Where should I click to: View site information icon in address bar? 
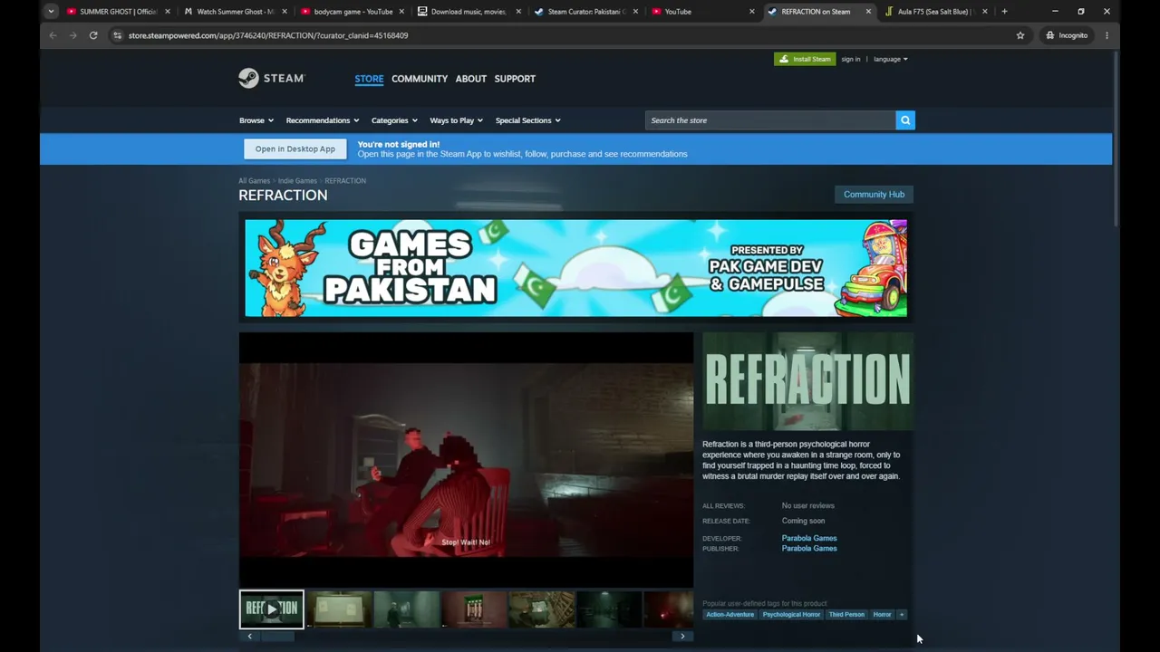(x=117, y=35)
